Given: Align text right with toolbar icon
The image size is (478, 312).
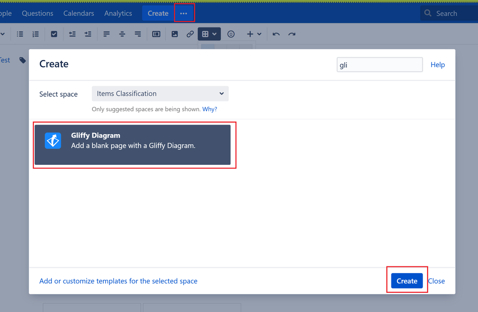Looking at the screenshot, I should (138, 34).
